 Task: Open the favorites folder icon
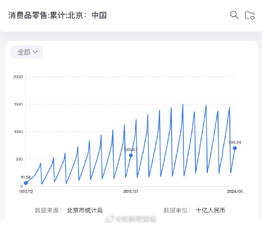pos(250,15)
